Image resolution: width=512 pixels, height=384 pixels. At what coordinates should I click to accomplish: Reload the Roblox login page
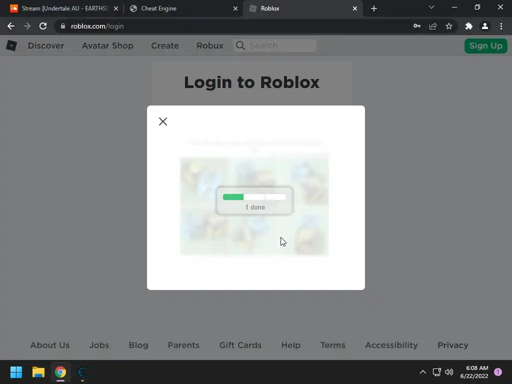pos(43,26)
